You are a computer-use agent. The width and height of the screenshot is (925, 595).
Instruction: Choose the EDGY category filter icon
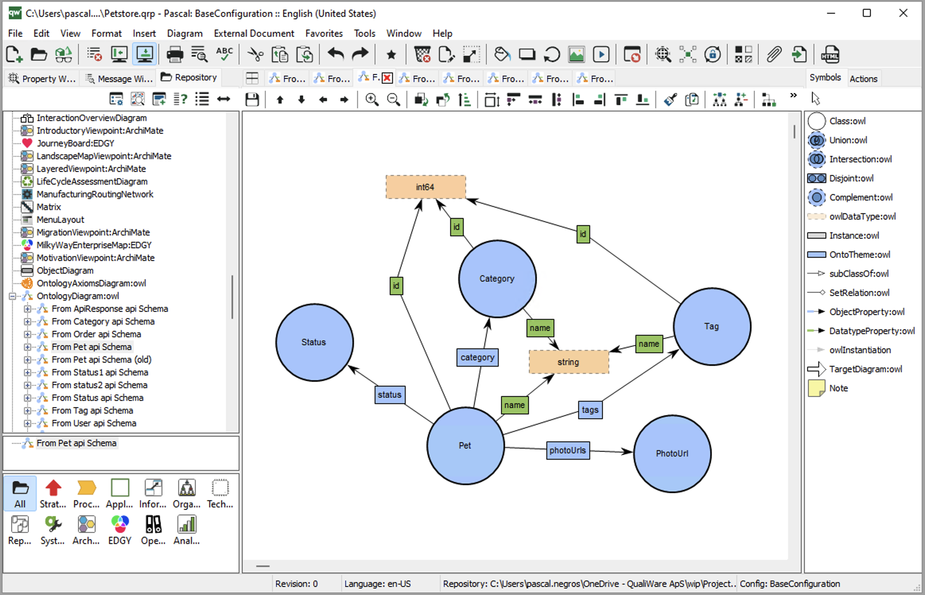click(120, 530)
